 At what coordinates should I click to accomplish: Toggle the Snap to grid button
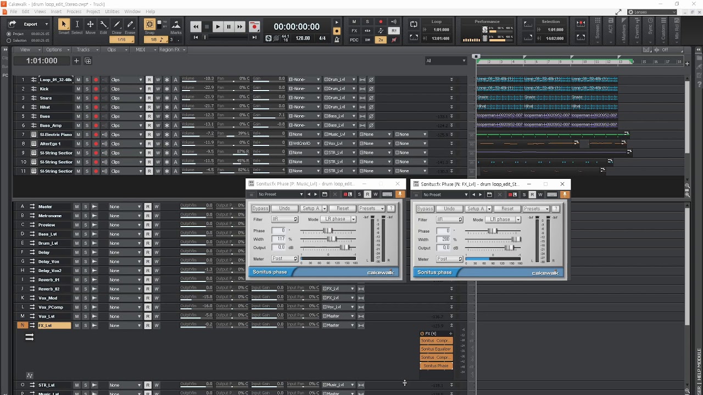pos(149,24)
